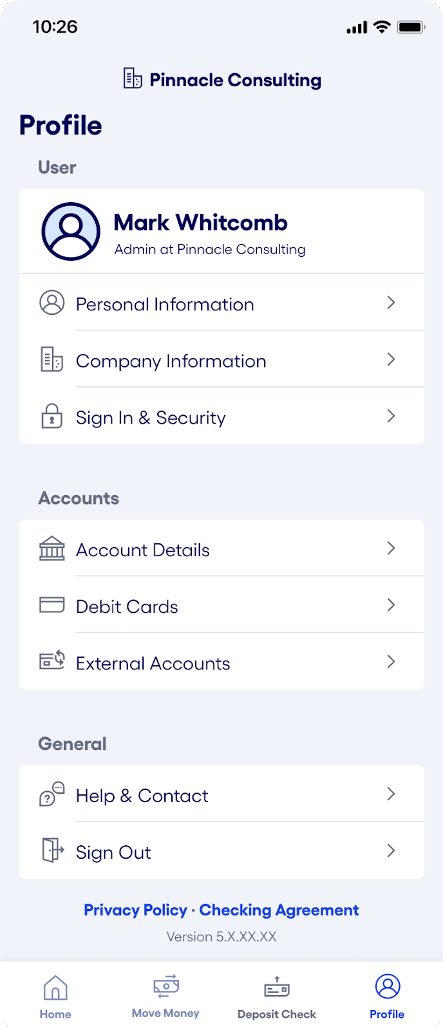This screenshot has height=1030, width=443.
Task: Click the Debit Cards card icon
Action: click(52, 605)
